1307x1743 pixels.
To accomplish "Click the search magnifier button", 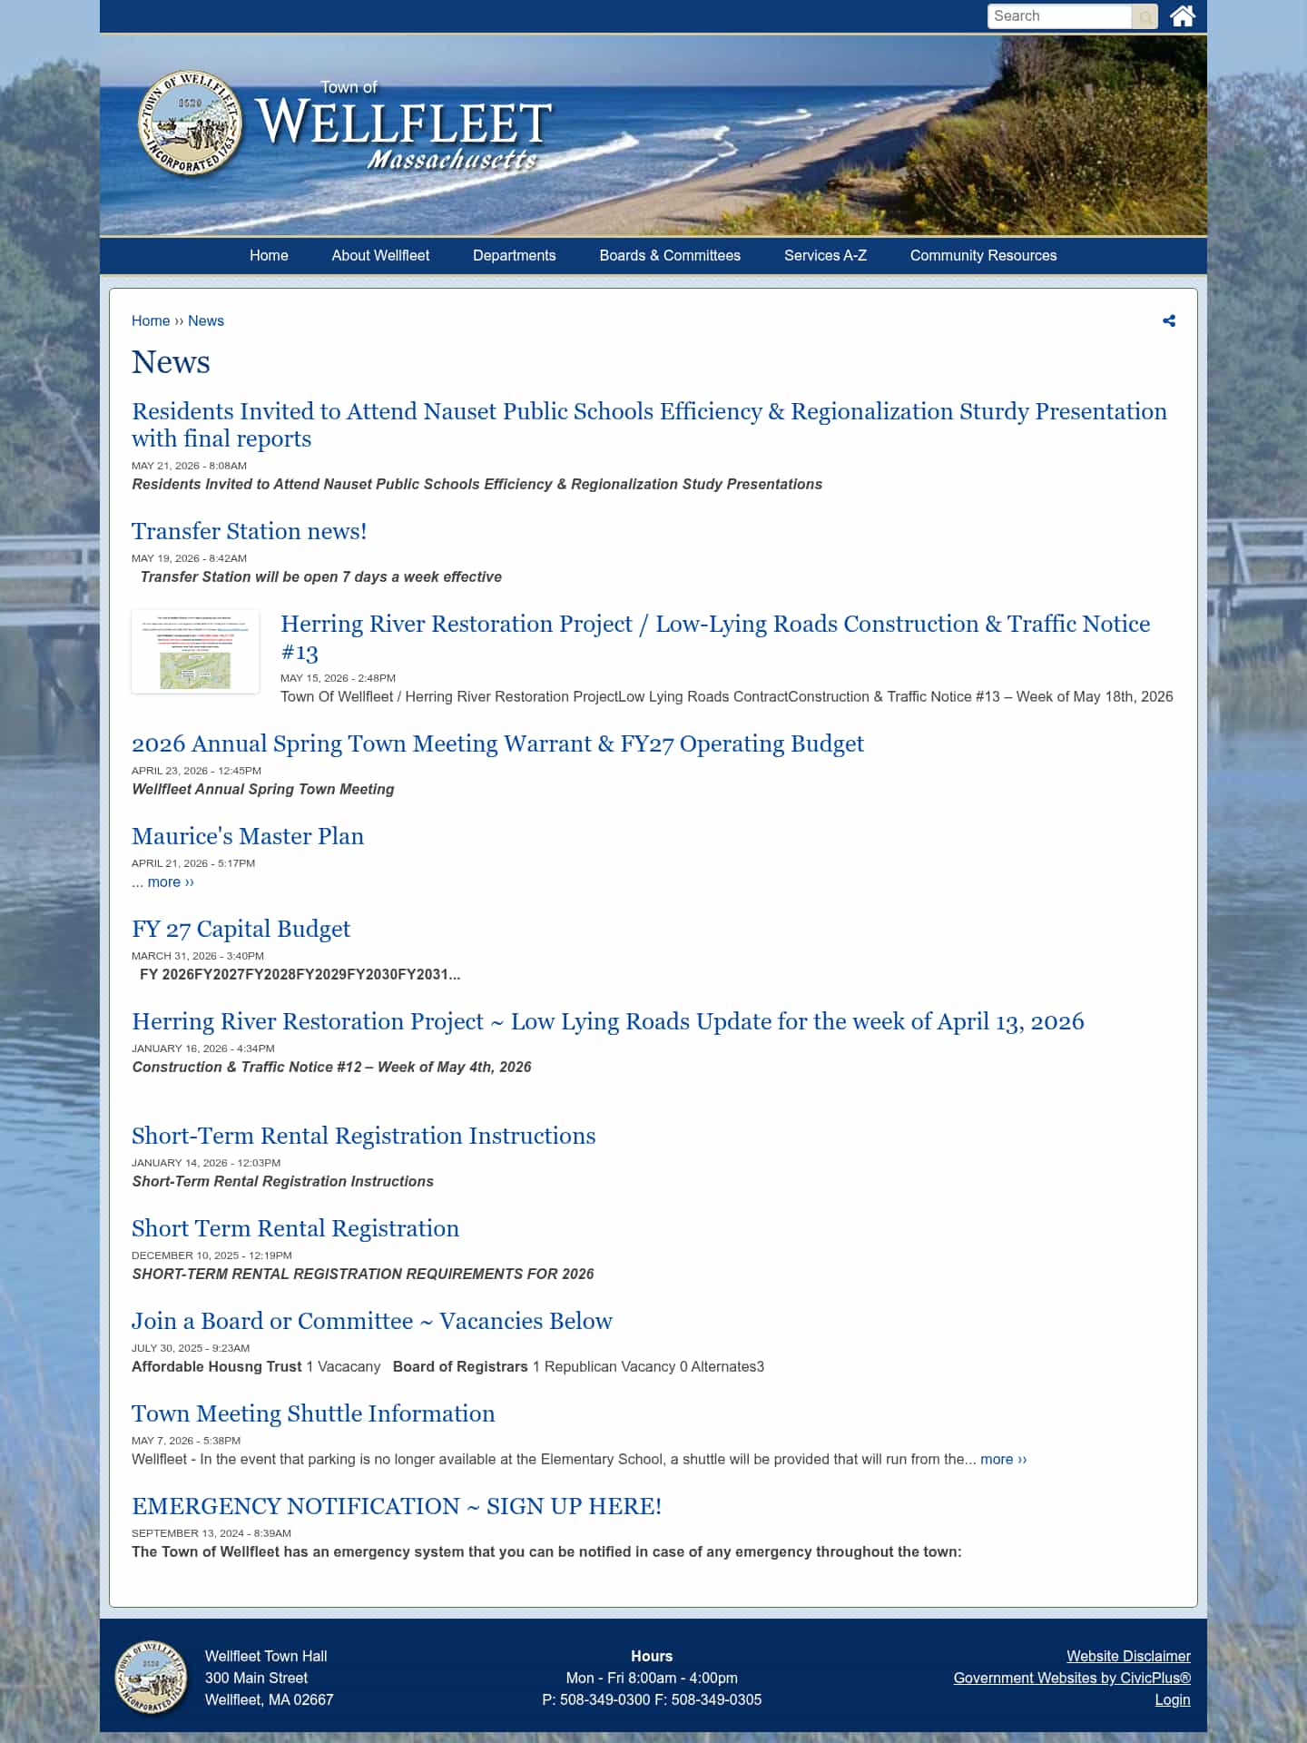I will tap(1145, 16).
